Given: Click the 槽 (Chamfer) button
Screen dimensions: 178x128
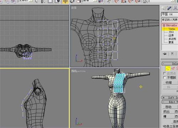Looking at the screenshot, I should (168, 117).
